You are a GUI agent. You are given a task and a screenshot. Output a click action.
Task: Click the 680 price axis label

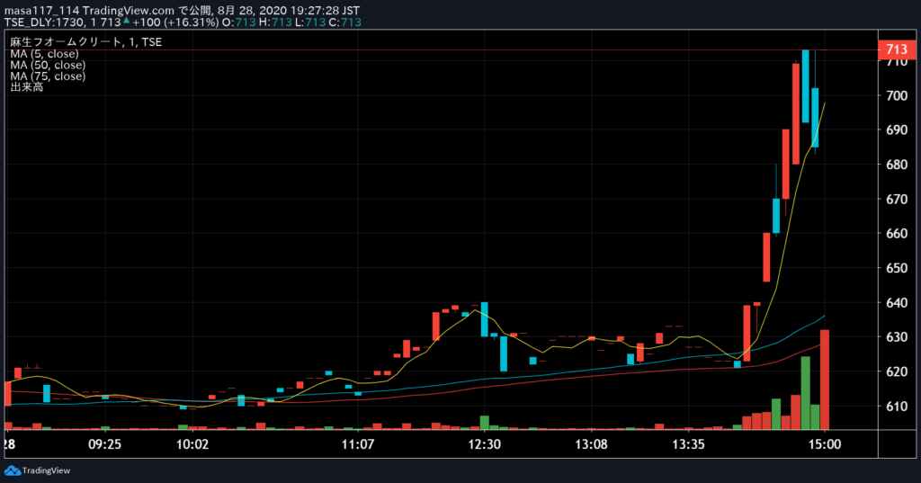tap(897, 165)
